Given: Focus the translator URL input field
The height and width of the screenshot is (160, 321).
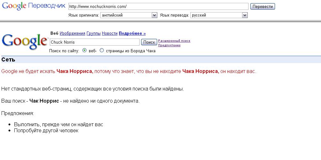Looking at the screenshot, I should pyautogui.click(x=158, y=7).
